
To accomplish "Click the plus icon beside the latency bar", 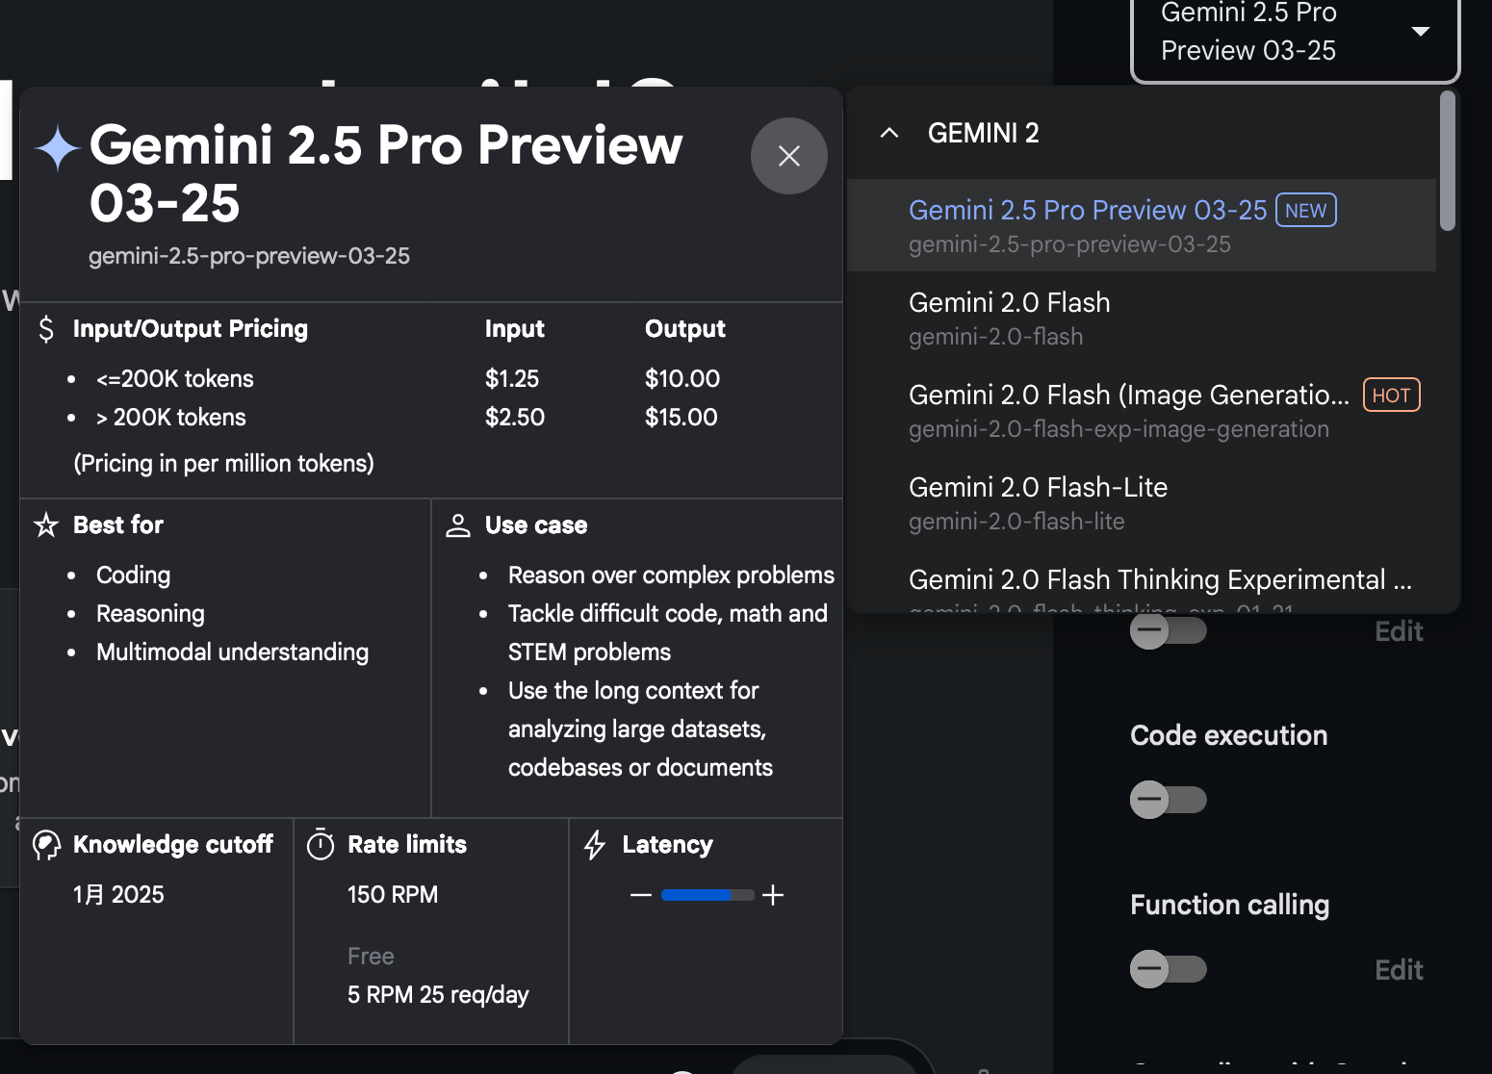I will click(773, 895).
